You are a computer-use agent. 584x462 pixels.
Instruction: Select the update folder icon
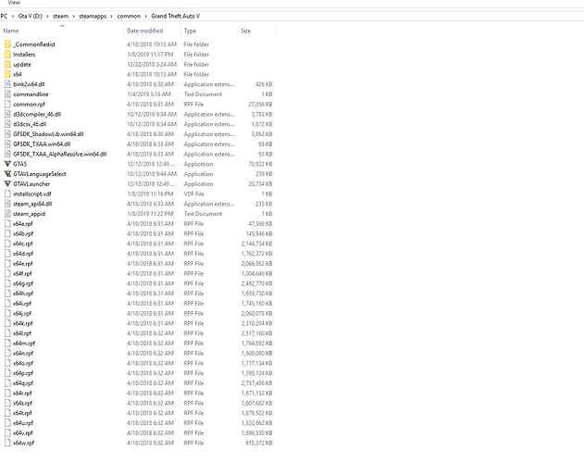tap(7, 65)
